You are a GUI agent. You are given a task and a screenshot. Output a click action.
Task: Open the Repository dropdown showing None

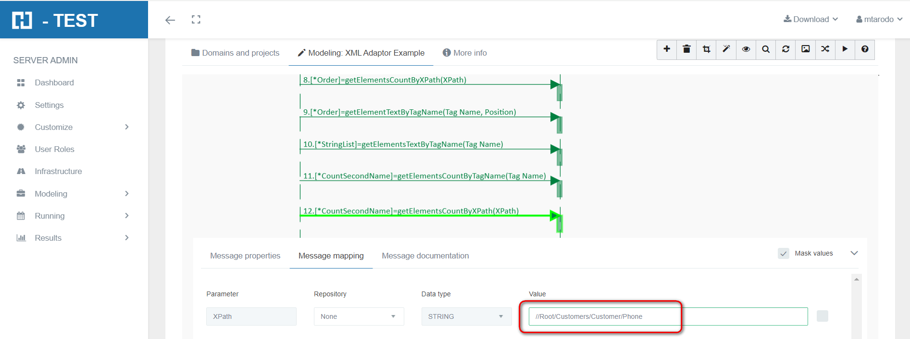tap(359, 316)
